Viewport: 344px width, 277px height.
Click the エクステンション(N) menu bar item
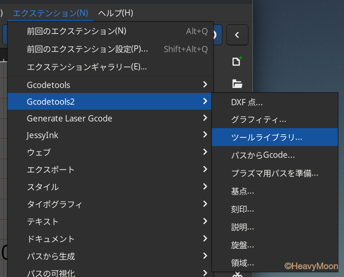pyautogui.click(x=50, y=13)
